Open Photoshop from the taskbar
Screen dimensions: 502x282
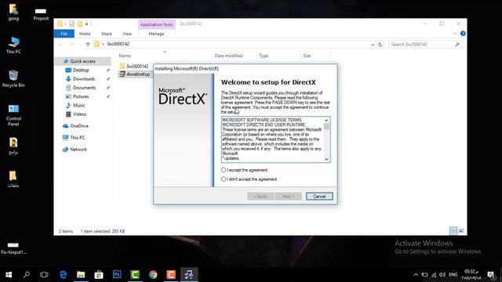point(117,274)
